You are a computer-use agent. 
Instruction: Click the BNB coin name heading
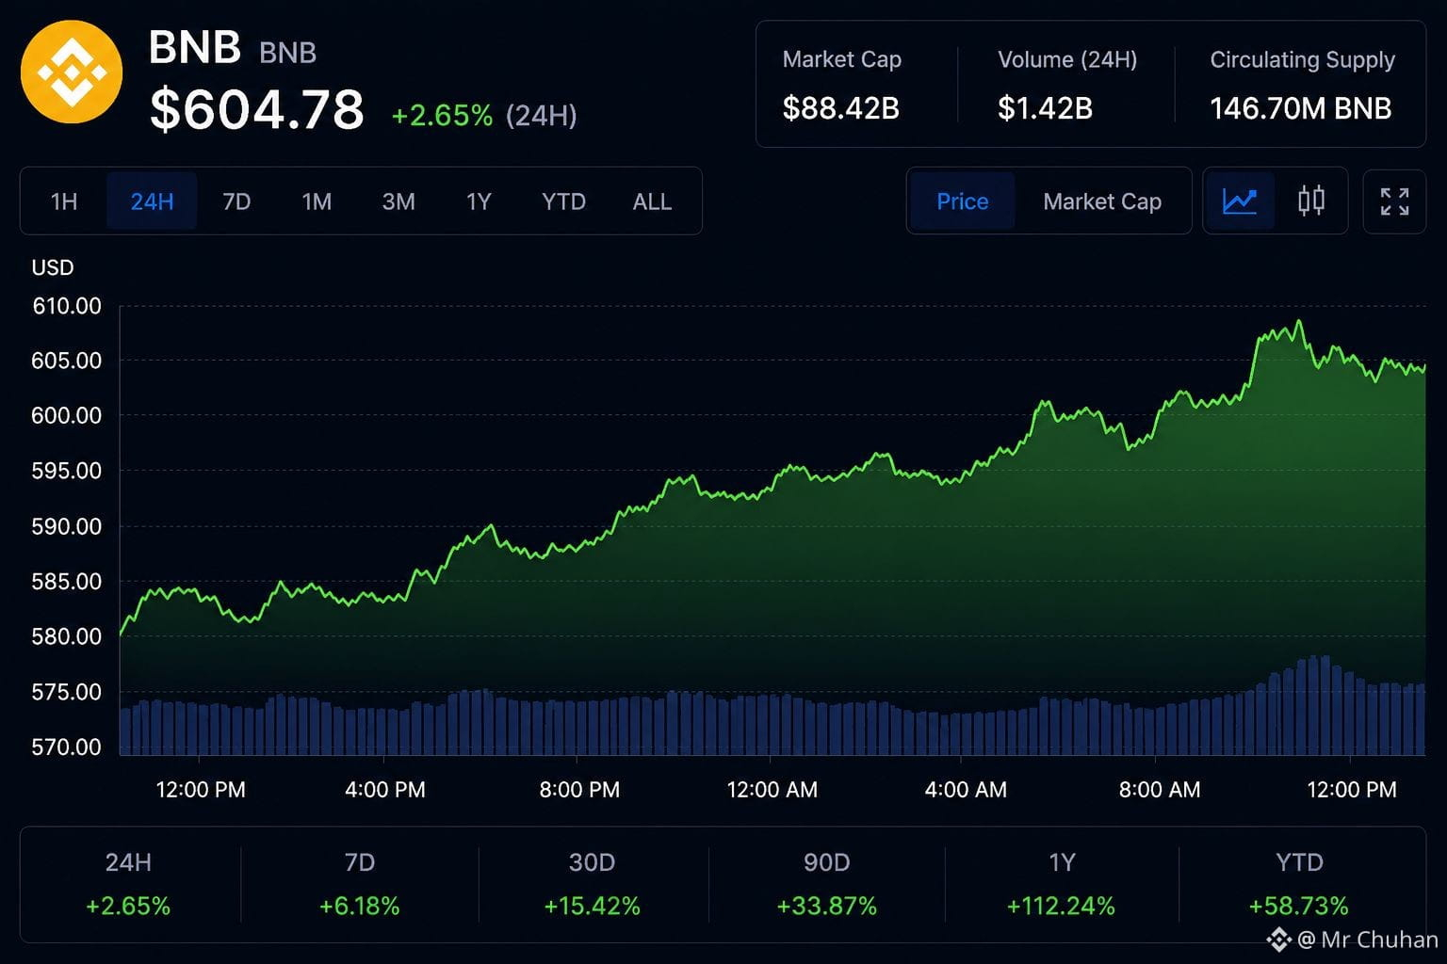click(195, 47)
